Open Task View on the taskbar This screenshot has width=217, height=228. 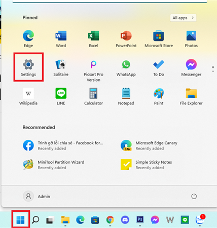(50, 220)
